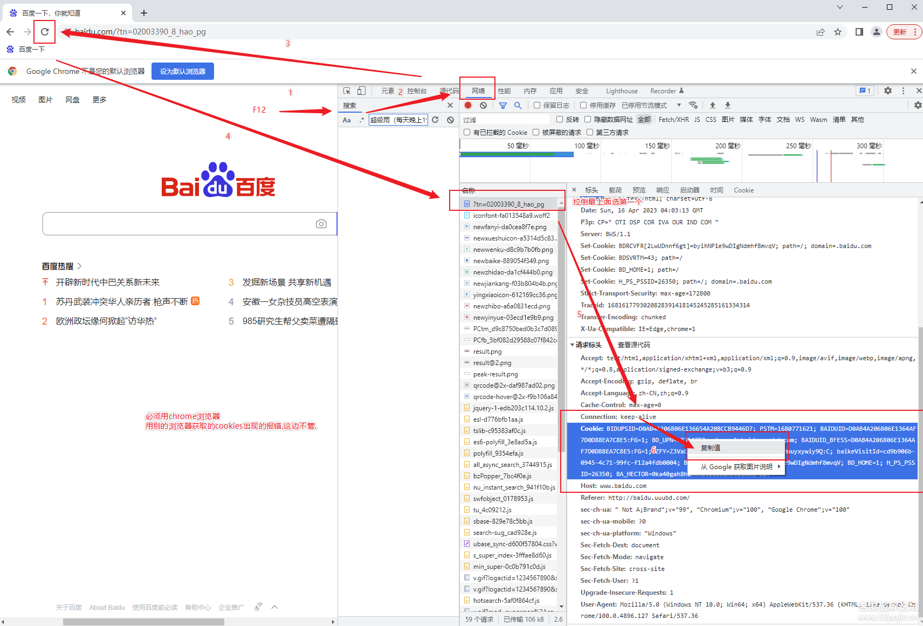Open network panel settings gear
923x626 pixels.
click(x=918, y=105)
